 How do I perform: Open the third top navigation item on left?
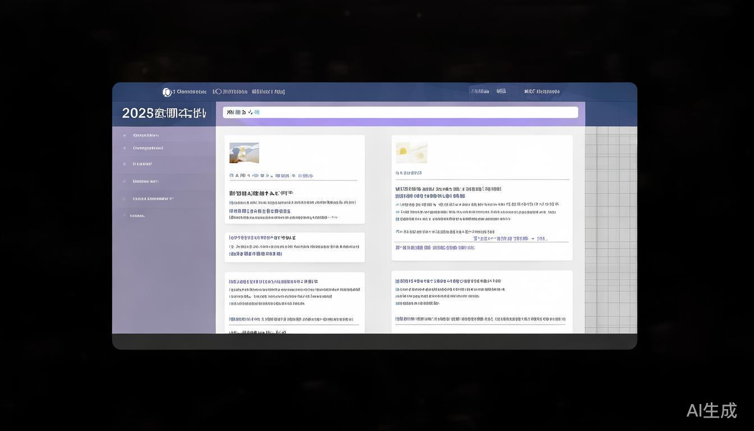(268, 91)
